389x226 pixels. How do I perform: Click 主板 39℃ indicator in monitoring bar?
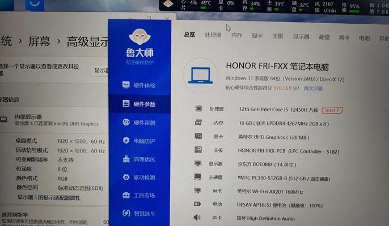pyautogui.click(x=276, y=5)
